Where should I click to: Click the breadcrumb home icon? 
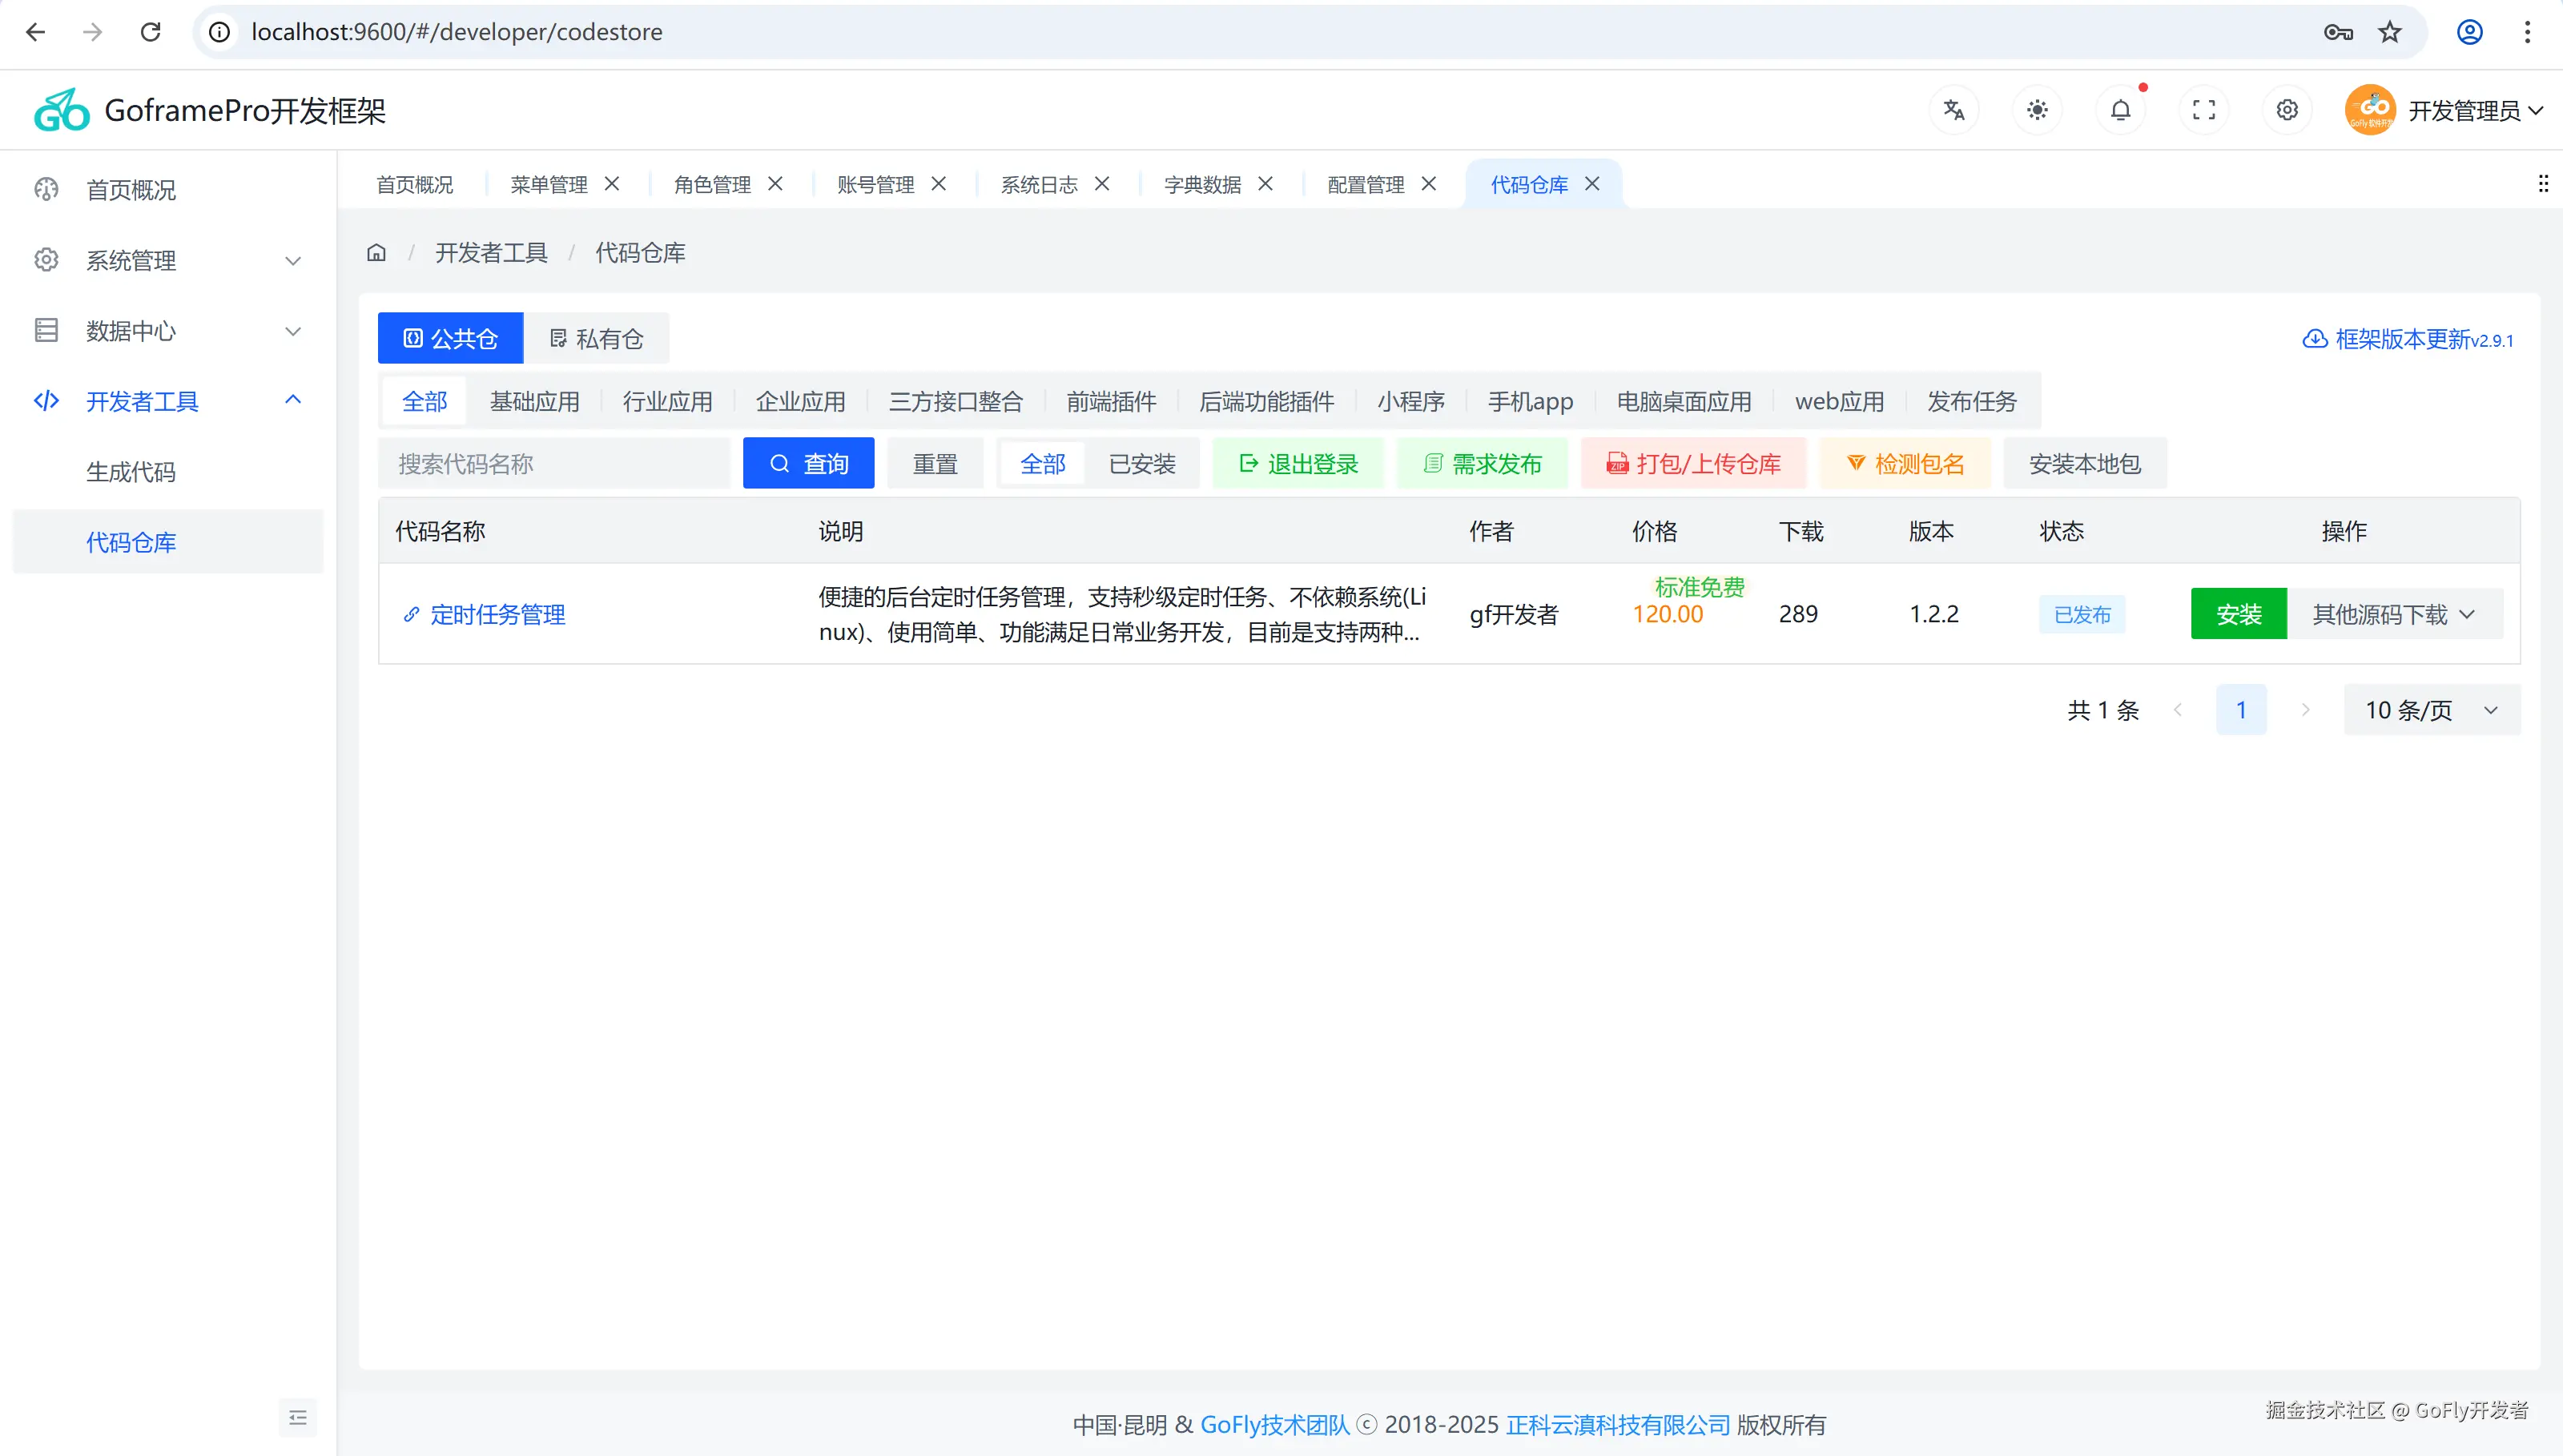tap(376, 253)
